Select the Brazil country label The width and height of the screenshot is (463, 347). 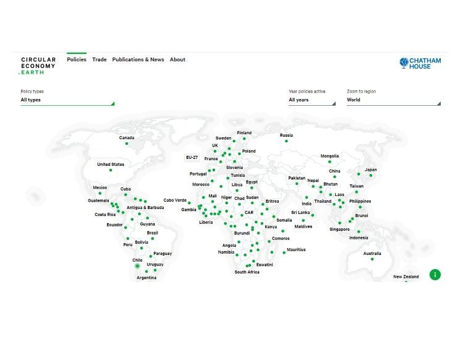pos(152,233)
